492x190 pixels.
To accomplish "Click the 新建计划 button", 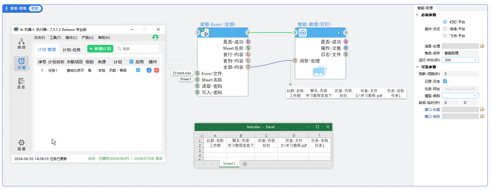I will coord(100,49).
